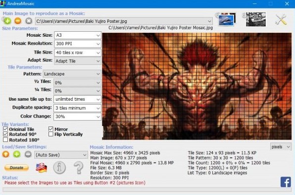Click the gridded mosaic preview image
The height and width of the screenshot is (195, 295).
click(x=197, y=86)
